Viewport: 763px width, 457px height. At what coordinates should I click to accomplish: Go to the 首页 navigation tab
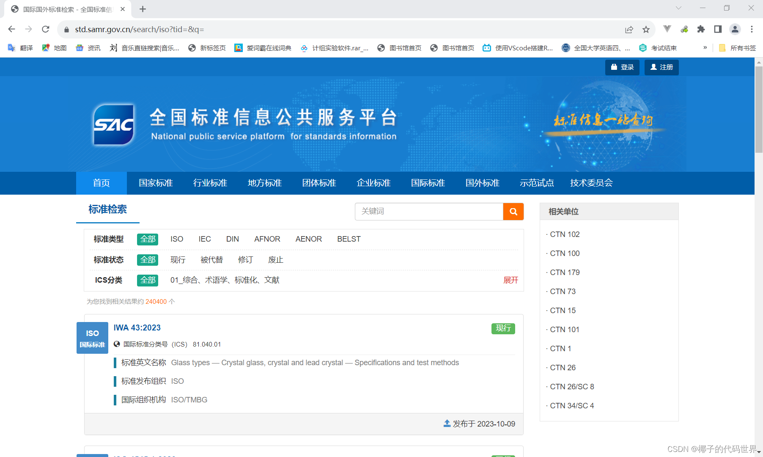coord(102,183)
